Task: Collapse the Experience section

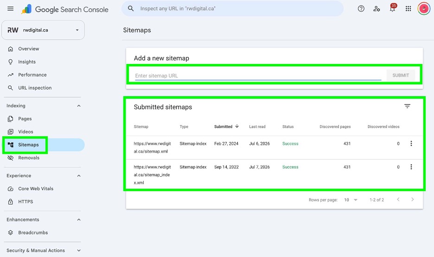Action: tap(79, 176)
